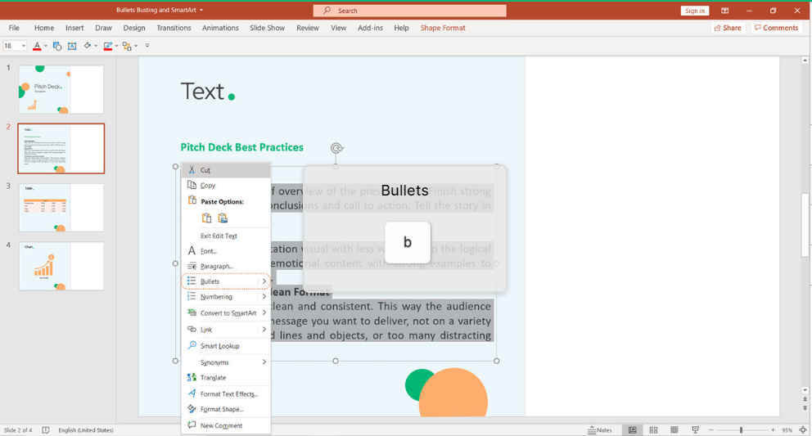Screen dimensions: 812x436
Task: Click the Share button
Action: pyautogui.click(x=728, y=28)
